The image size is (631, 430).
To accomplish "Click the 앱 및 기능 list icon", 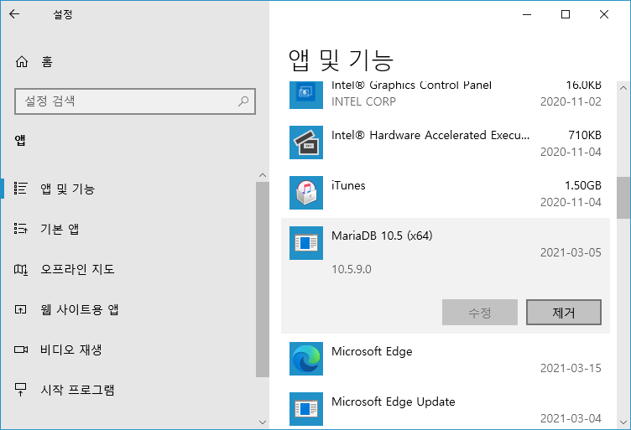I will 20,189.
